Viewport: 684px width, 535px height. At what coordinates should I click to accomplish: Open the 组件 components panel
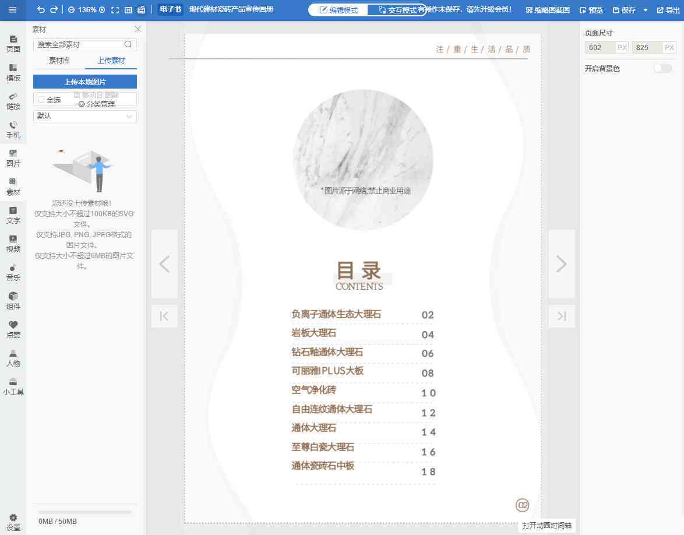coord(13,301)
